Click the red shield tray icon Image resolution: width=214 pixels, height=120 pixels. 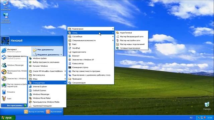pyautogui.click(x=205, y=118)
